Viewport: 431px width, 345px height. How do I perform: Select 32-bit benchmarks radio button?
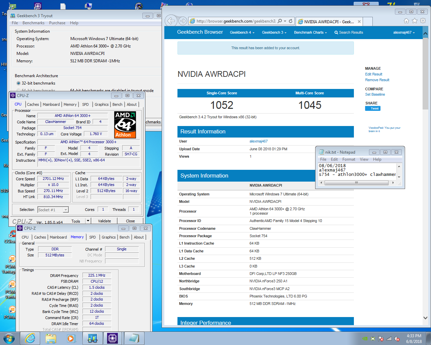click(19, 83)
